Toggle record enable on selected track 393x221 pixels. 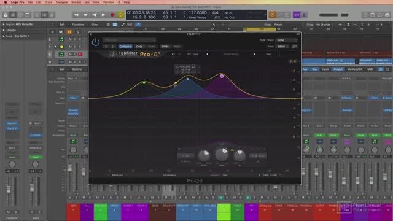coord(80,54)
